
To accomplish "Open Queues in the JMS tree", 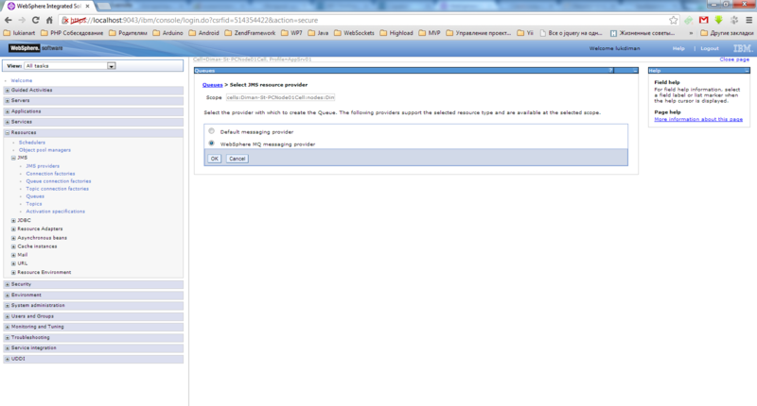I will tap(35, 196).
